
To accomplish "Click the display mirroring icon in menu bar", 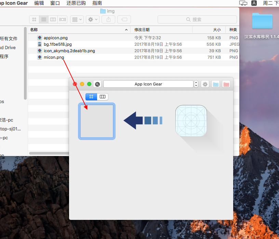I will tap(243, 3).
